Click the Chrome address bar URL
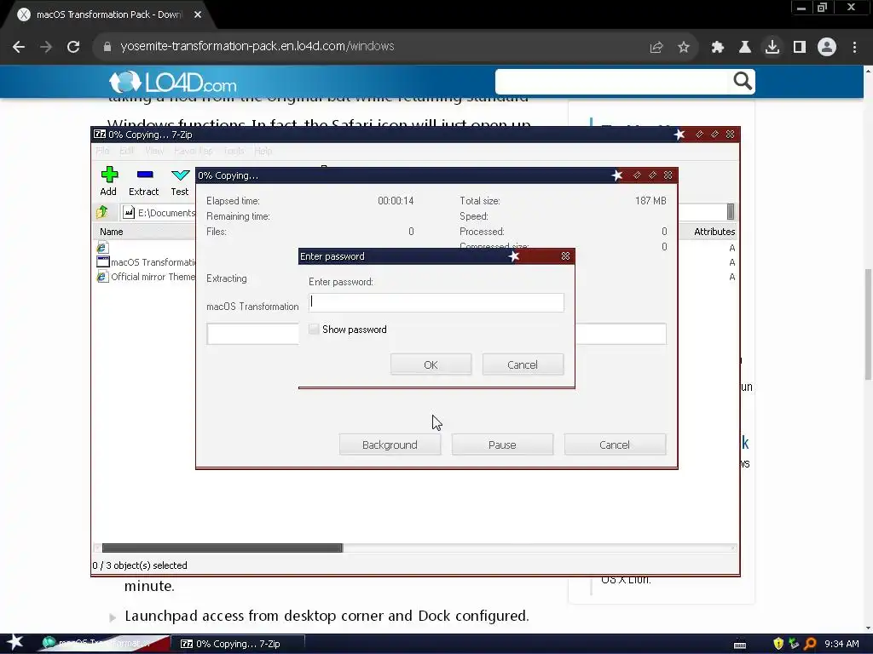Image resolution: width=873 pixels, height=654 pixels. [257, 46]
